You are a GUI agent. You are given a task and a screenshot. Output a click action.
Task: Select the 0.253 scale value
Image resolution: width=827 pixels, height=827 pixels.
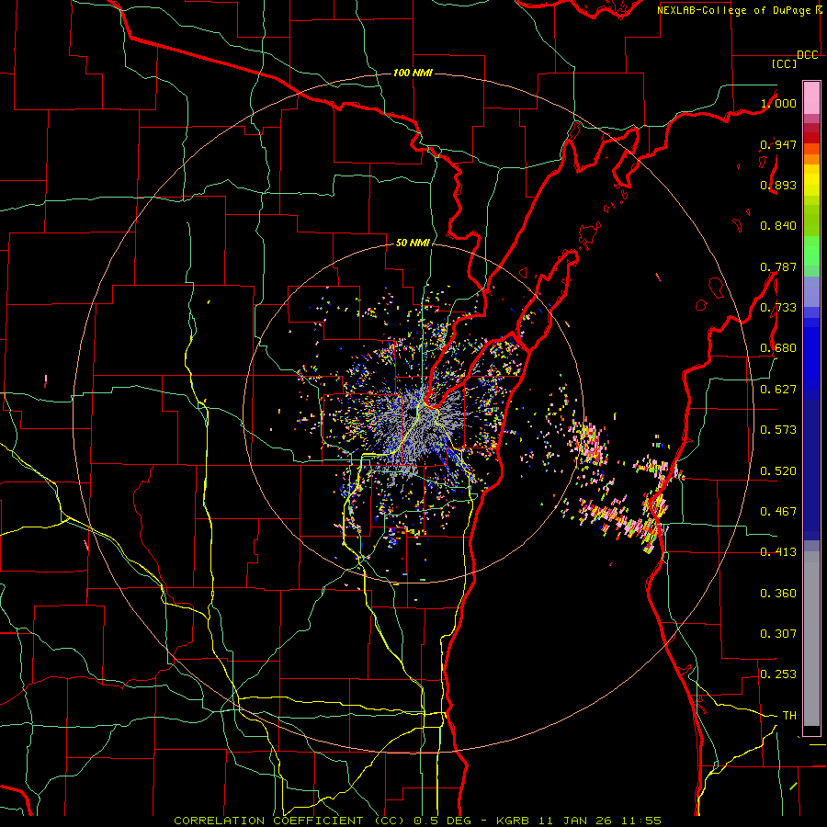[778, 674]
